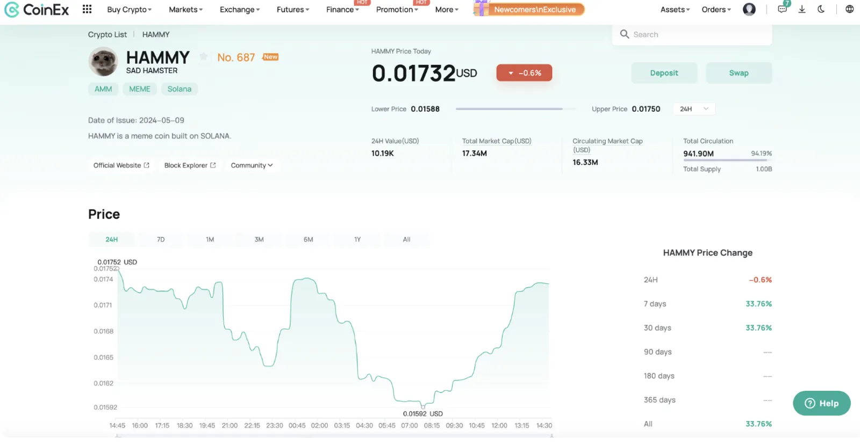Open the user profile avatar
Screen dimensions: 860x445
pyautogui.click(x=749, y=9)
